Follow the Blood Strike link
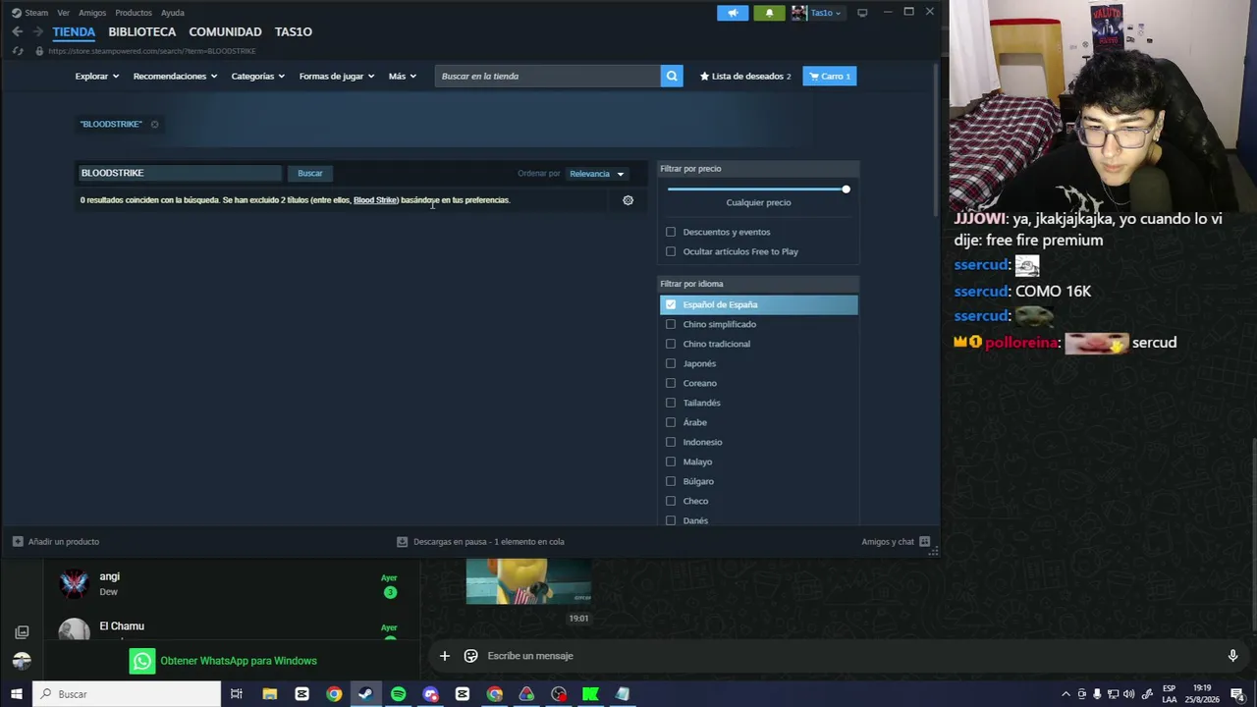Screen dimensions: 1257x707 point(375,200)
